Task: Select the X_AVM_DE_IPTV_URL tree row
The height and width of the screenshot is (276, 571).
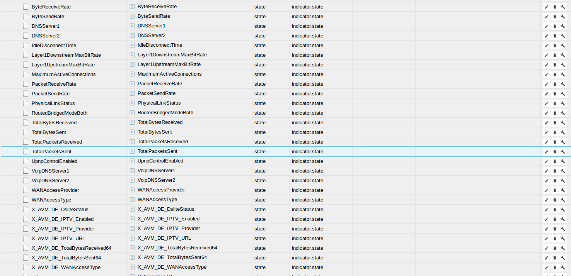Action: point(285,239)
